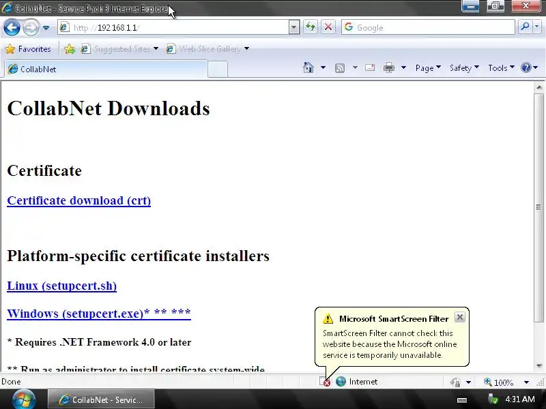Click the search magnifier button
Image resolution: width=546 pixels, height=409 pixels.
pyautogui.click(x=525, y=27)
